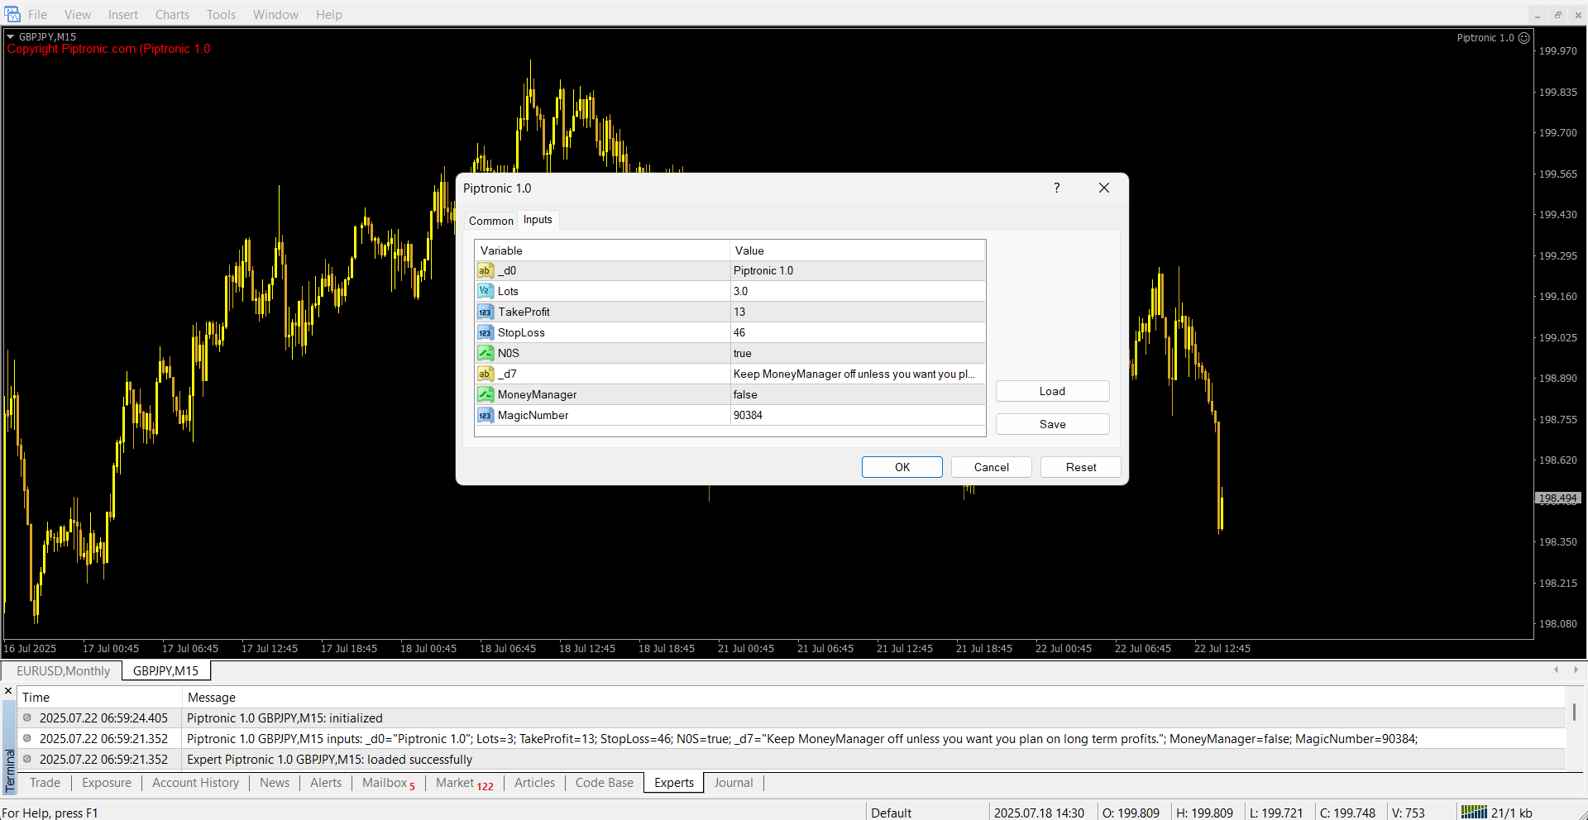Viewport: 1588px width, 820px height.
Task: Click the chart tabs scroll right arrow
Action: coord(1576,670)
